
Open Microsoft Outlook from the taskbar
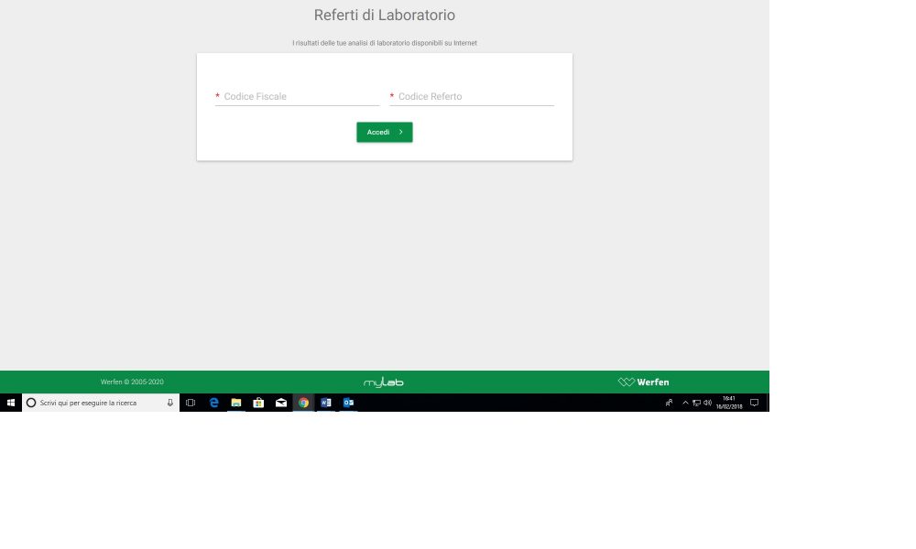[348, 403]
